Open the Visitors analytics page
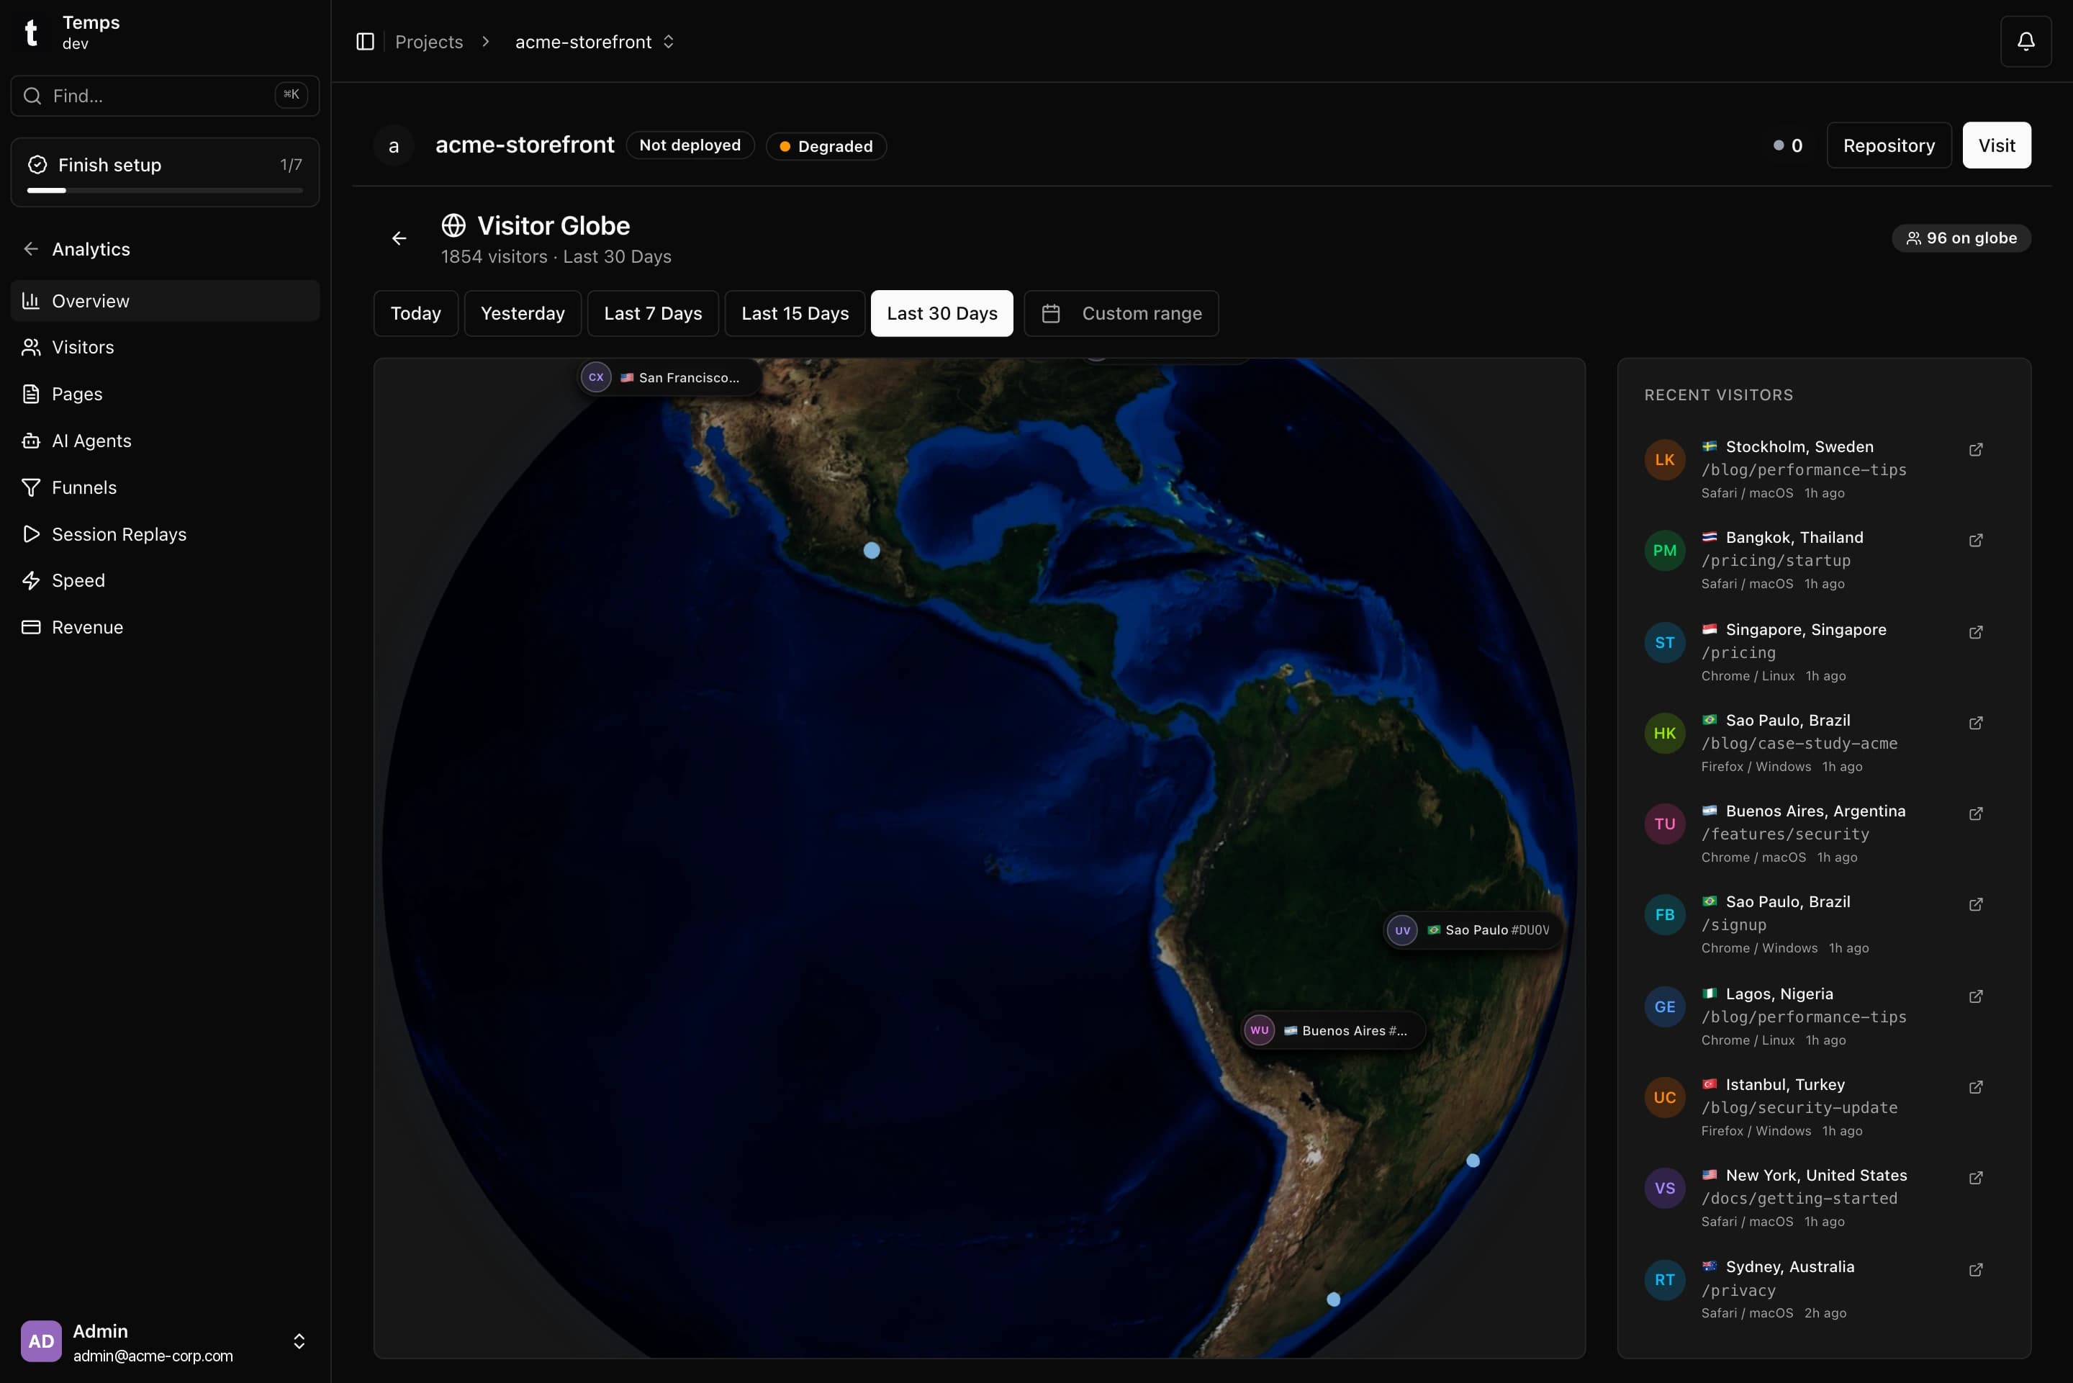The width and height of the screenshot is (2073, 1383). pos(165,348)
